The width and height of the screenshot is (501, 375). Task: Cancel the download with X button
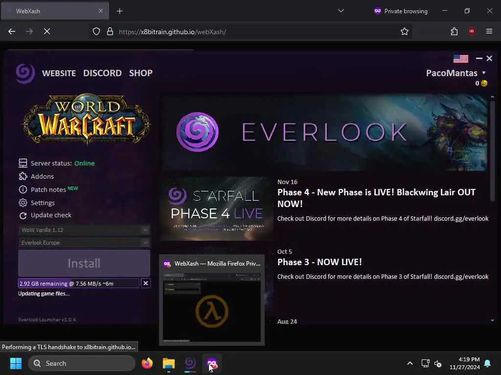point(146,283)
